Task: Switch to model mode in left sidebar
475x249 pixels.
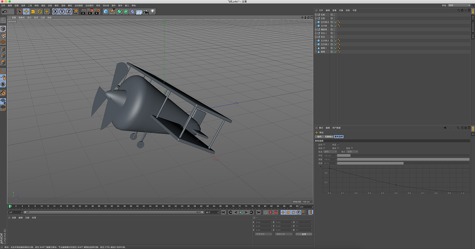Action: coord(3,28)
